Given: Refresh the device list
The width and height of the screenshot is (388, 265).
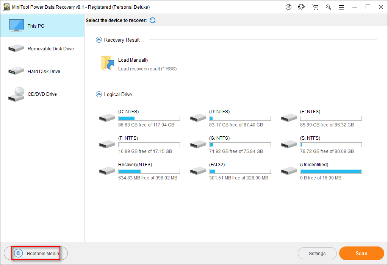Looking at the screenshot, I should coord(153,20).
